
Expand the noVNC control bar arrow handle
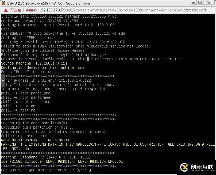(3, 80)
